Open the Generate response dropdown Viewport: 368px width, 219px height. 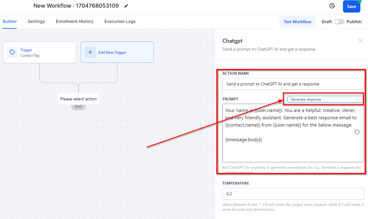[x=325, y=99]
